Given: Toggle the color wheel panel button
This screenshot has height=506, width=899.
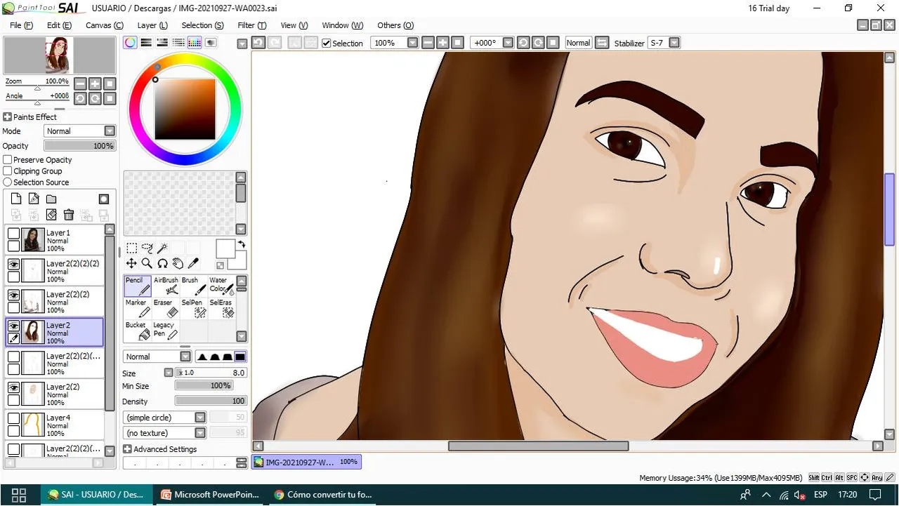Looking at the screenshot, I should coord(130,43).
